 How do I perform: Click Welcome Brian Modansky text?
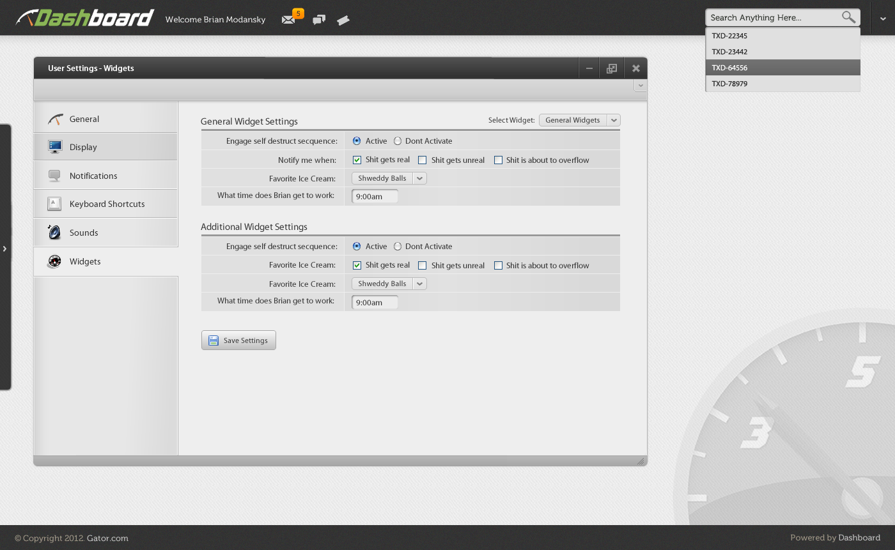click(x=215, y=20)
